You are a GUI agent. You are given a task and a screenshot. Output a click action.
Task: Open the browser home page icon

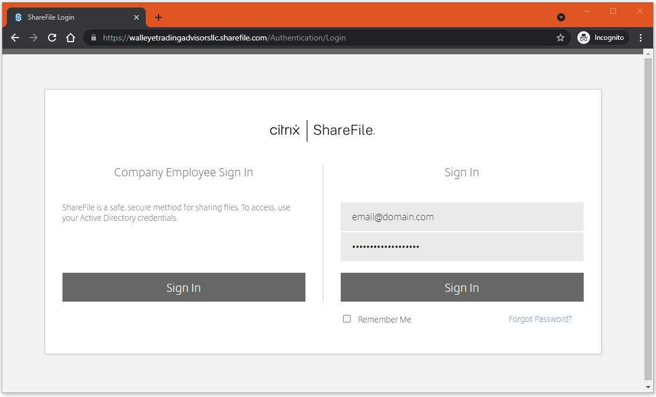pyautogui.click(x=71, y=38)
